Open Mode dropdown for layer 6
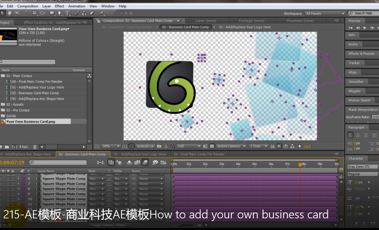The width and height of the screenshot is (379, 230). coord(97,179)
